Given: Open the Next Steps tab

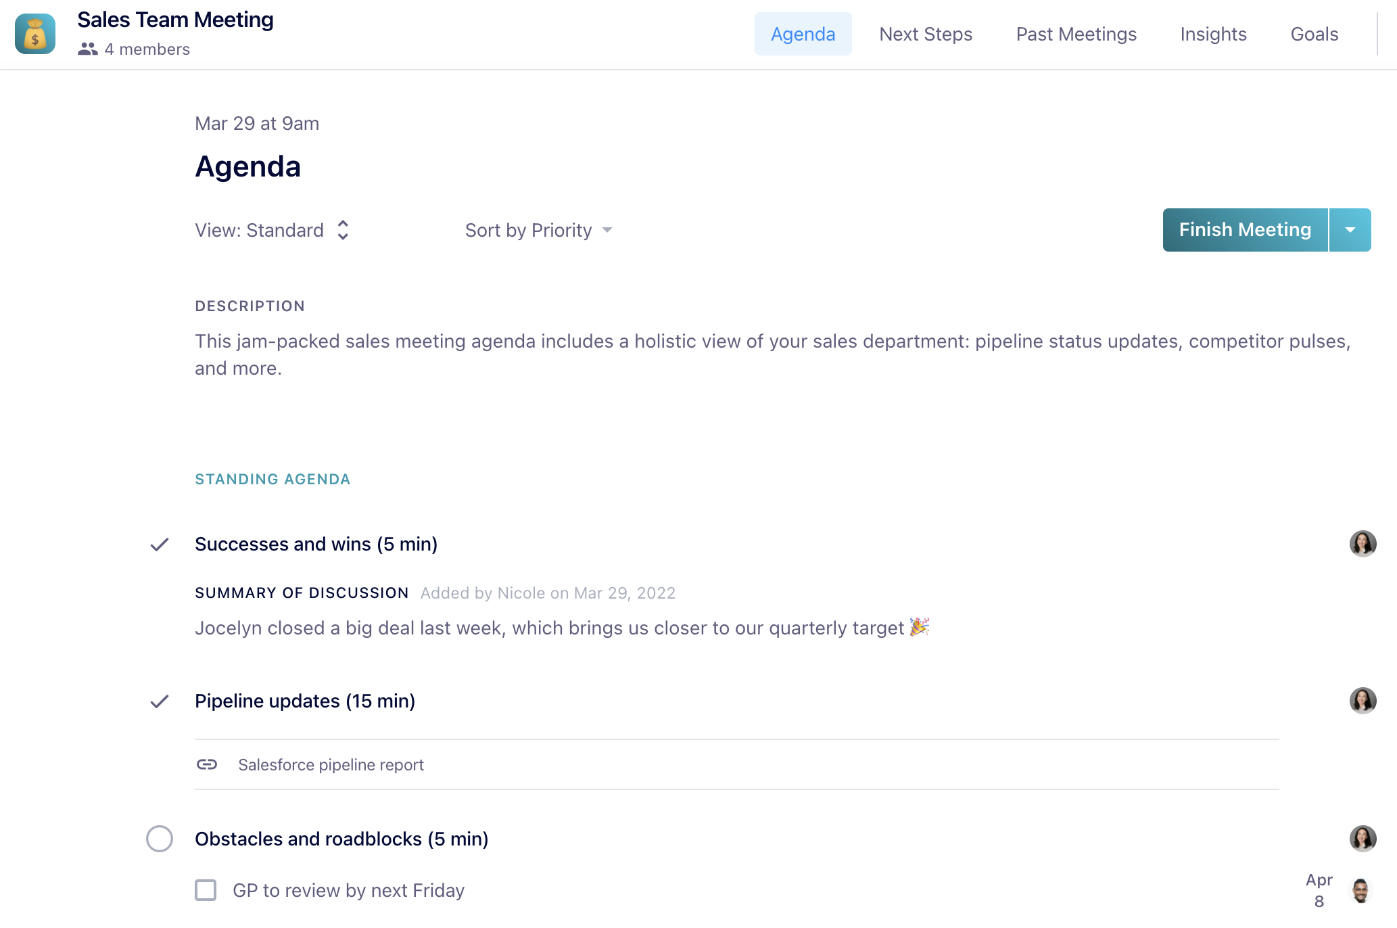Looking at the screenshot, I should [925, 34].
